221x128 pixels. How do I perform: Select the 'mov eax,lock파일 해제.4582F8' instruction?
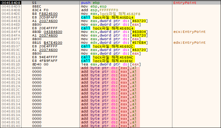[111, 14]
